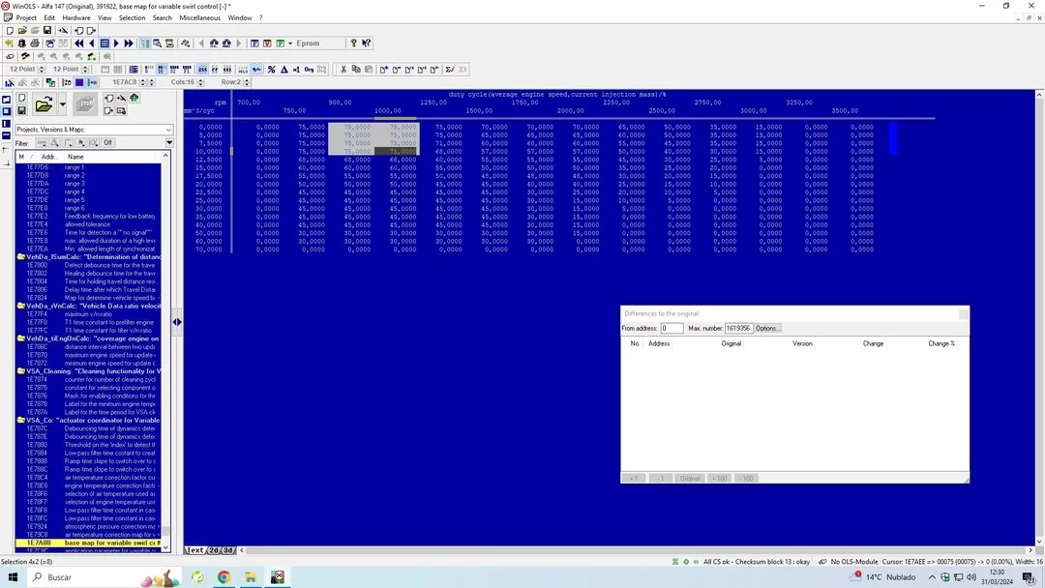The image size is (1045, 588).
Task: Click the sigma checksum toolbar icon
Action: (x=450, y=70)
